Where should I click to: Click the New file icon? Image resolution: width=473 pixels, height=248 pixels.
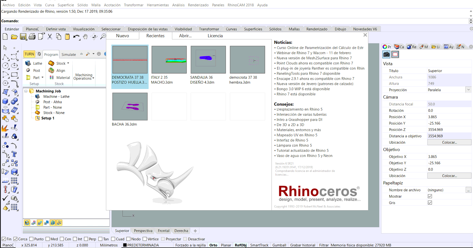5,37
